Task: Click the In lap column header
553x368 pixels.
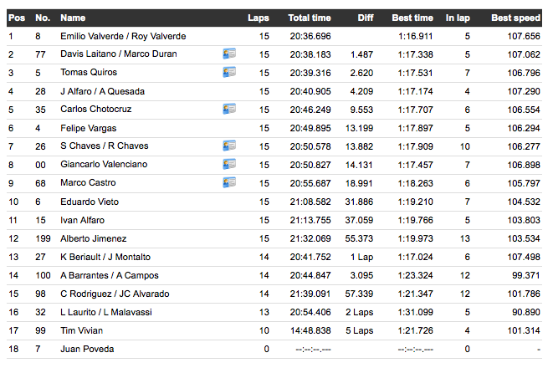Action: (x=458, y=18)
